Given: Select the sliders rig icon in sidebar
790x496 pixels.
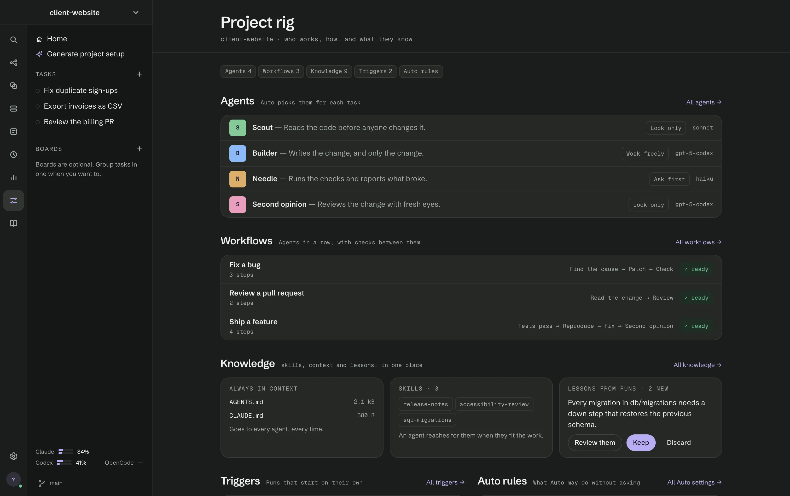Looking at the screenshot, I should tap(13, 200).
